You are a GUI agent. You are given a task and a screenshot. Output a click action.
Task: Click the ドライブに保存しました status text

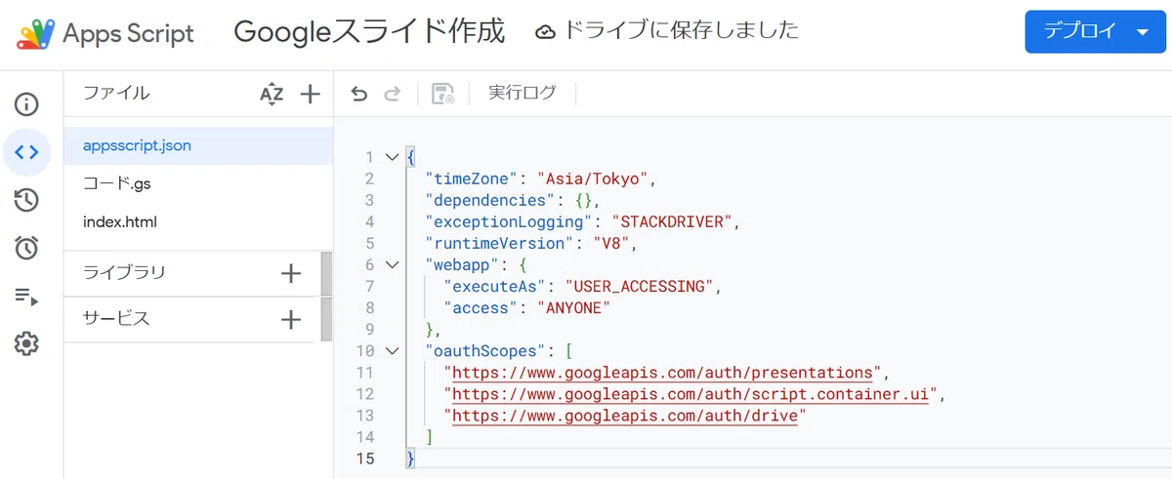[x=682, y=31]
